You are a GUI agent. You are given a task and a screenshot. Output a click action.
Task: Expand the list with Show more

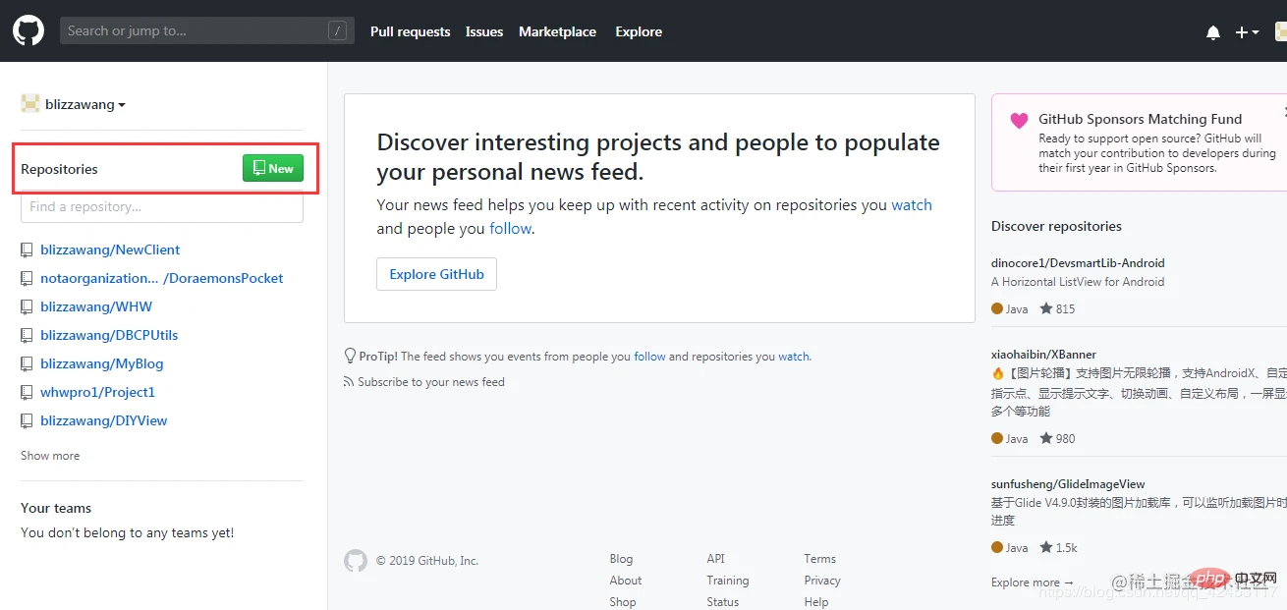(50, 456)
